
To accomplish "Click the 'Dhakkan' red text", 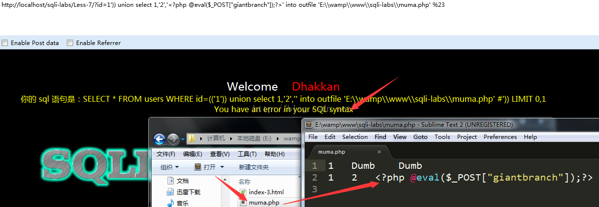I will (x=316, y=87).
